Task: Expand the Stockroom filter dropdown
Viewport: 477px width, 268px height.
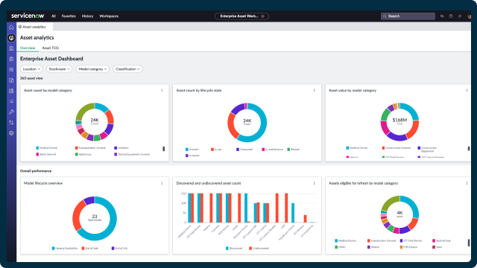Action: tap(59, 69)
